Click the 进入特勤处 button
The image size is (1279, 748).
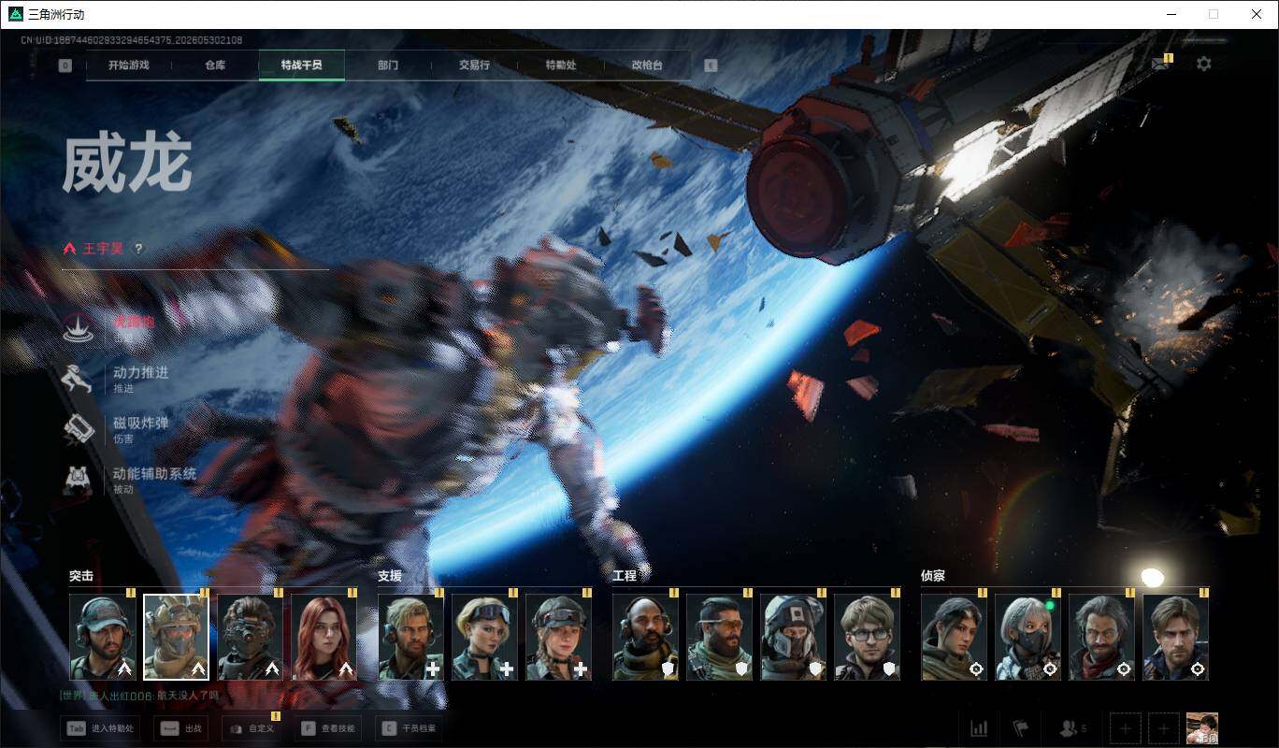(x=100, y=728)
